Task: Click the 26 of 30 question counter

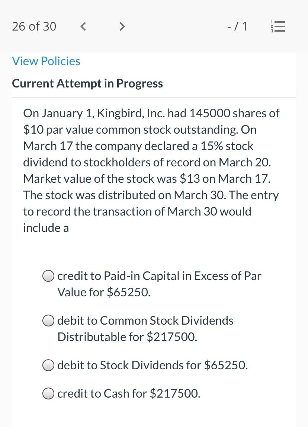Action: (34, 26)
